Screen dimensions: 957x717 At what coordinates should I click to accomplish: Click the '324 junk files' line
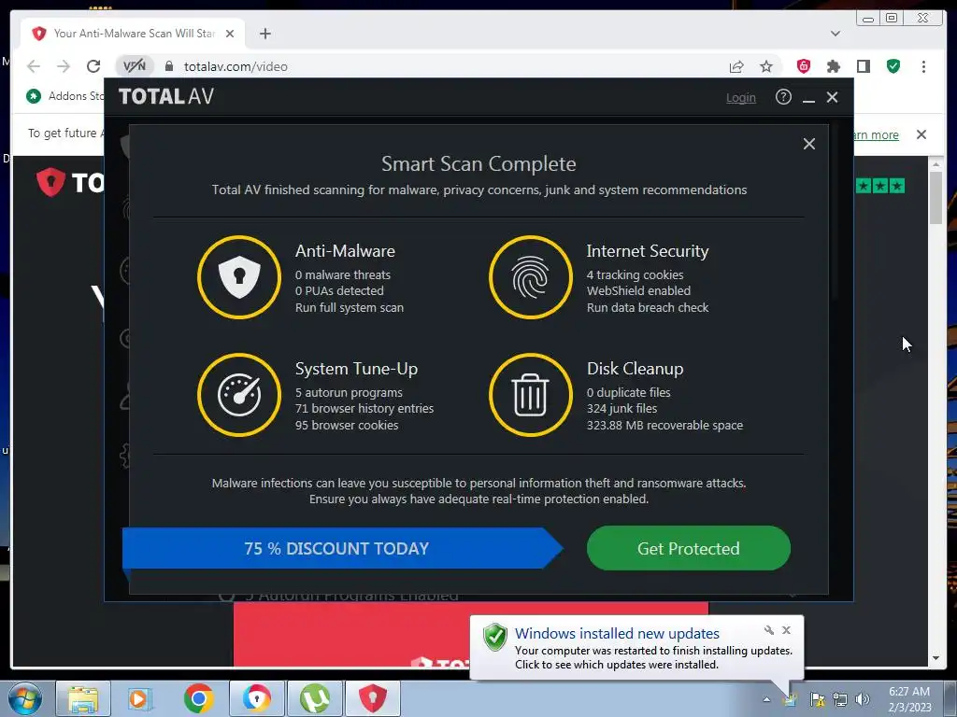point(621,409)
